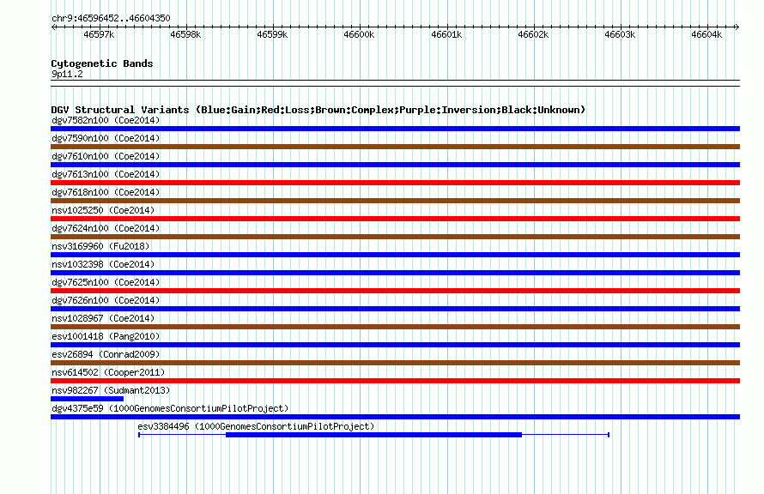Screen dimensions: 764x494
Task: Select the blue nsv1032398 variant bar
Action: click(395, 273)
